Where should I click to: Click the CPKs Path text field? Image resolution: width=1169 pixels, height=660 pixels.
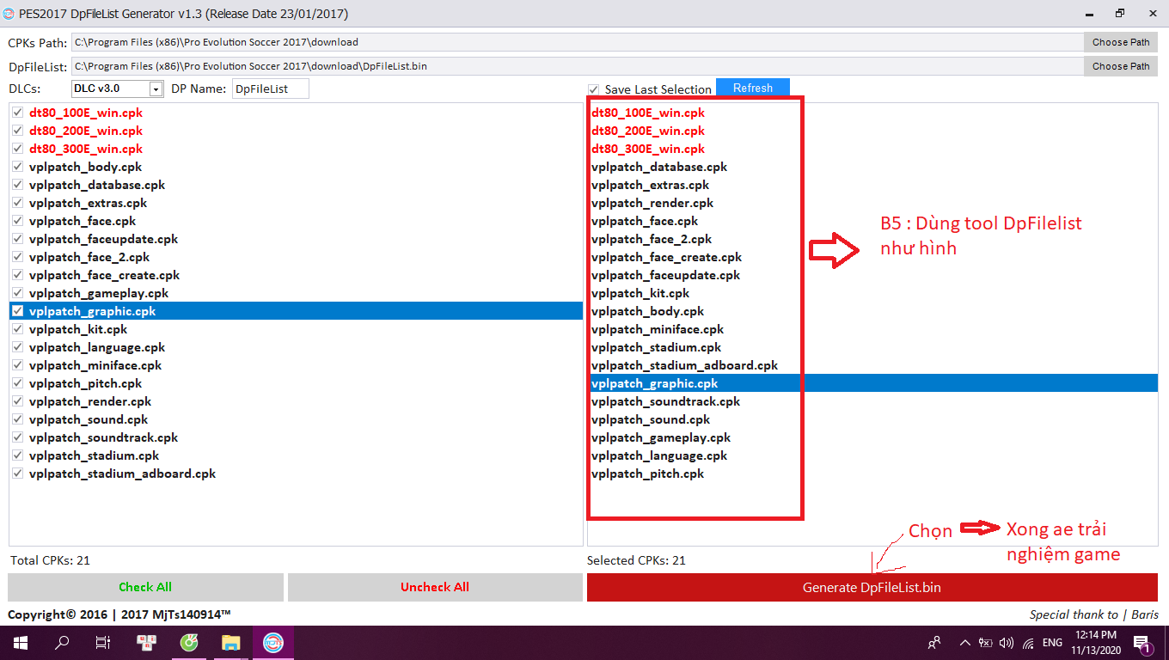point(577,42)
